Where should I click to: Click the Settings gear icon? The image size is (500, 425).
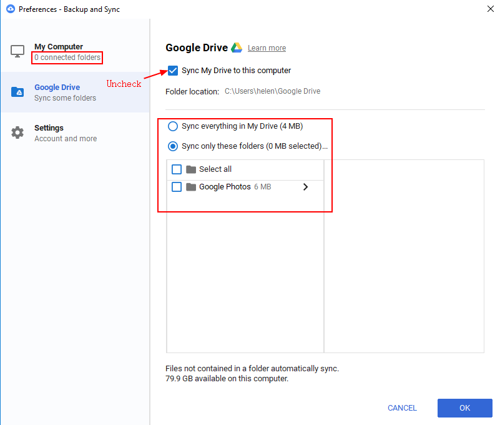tap(17, 132)
